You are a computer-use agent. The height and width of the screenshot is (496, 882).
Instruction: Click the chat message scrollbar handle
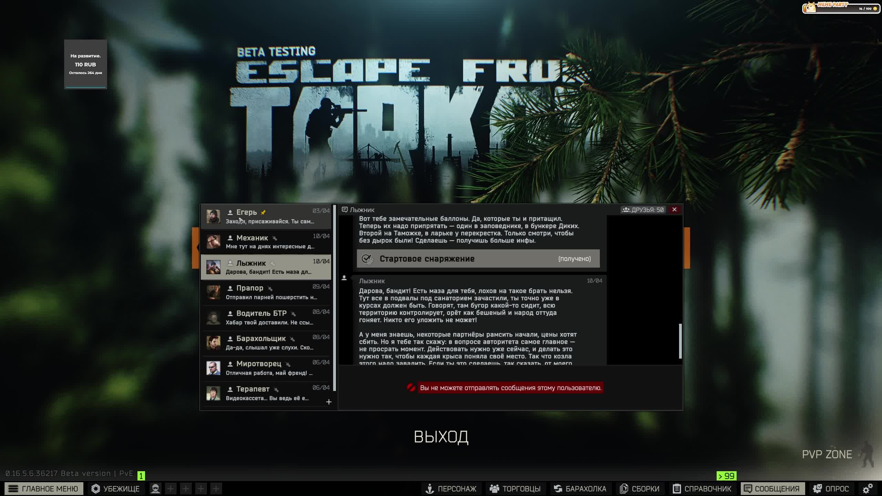click(680, 341)
